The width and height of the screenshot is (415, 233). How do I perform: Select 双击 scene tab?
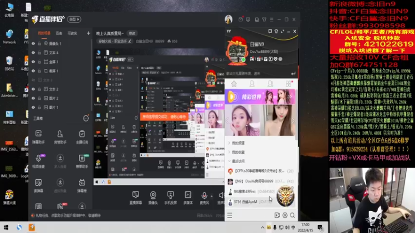pos(59,33)
